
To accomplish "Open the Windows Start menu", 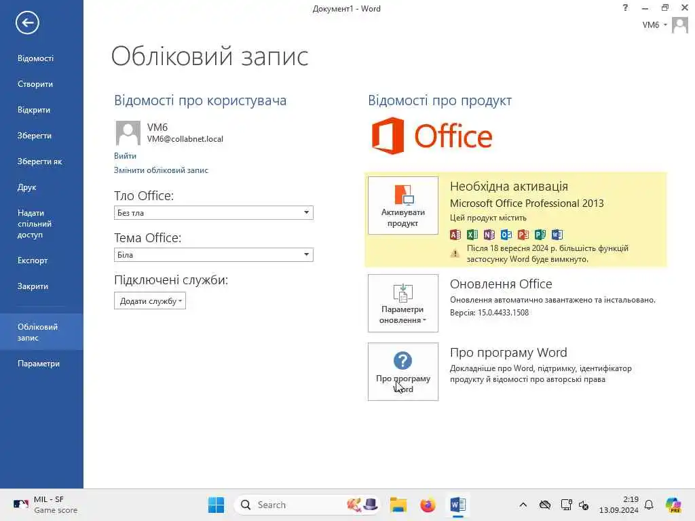I will click(x=216, y=505).
